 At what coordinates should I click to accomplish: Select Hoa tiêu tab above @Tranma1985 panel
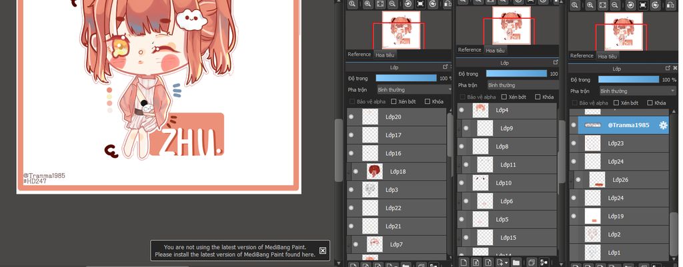608,56
